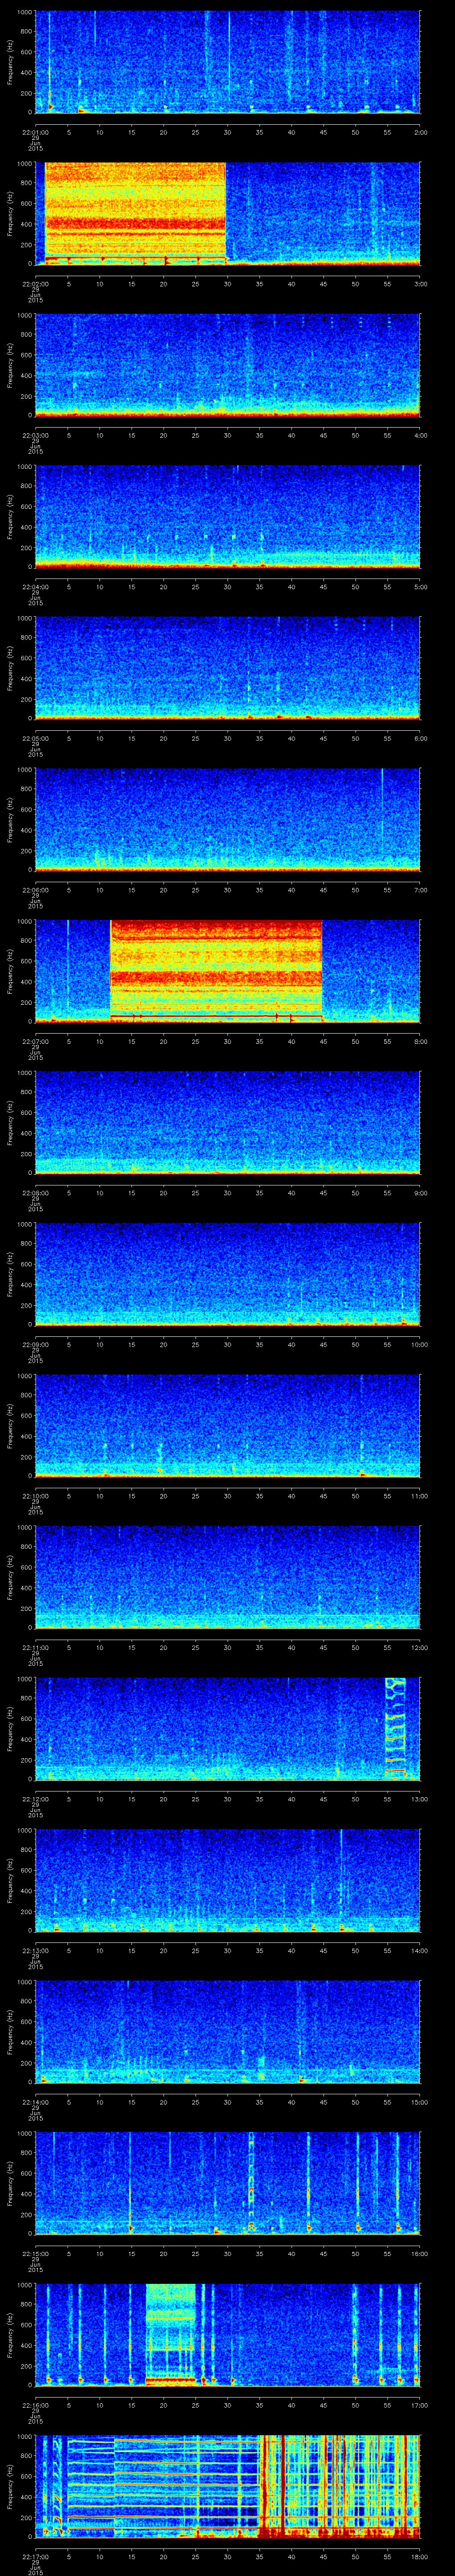Click the noise block in the 22:16:00 spectrogram
The image size is (455, 2576).
pos(170,2334)
